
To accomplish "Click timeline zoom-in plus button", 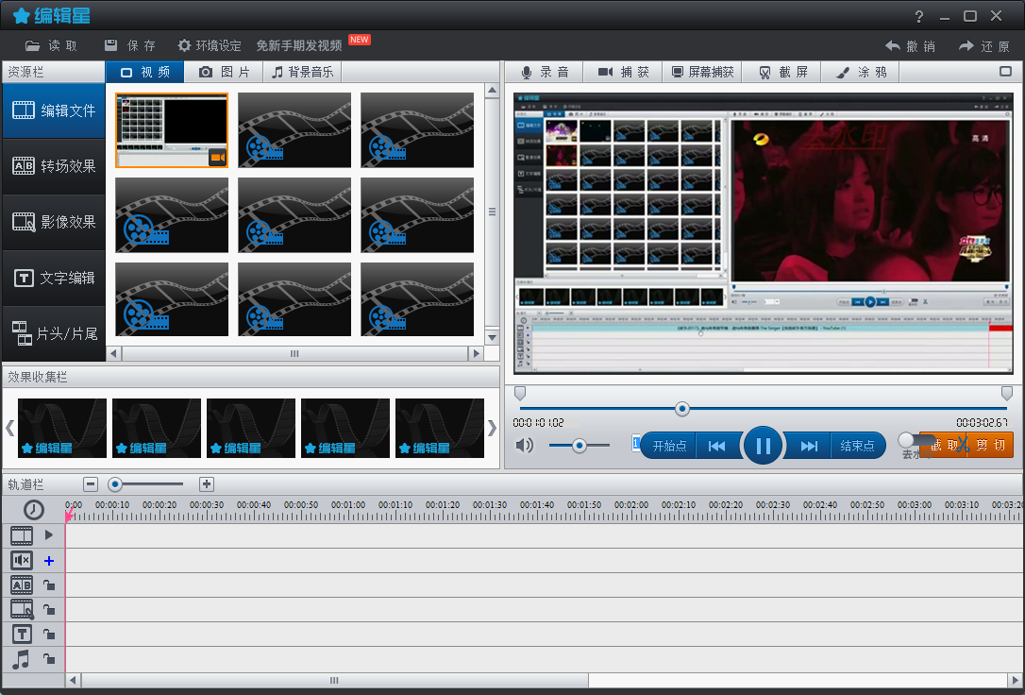I will click(207, 484).
